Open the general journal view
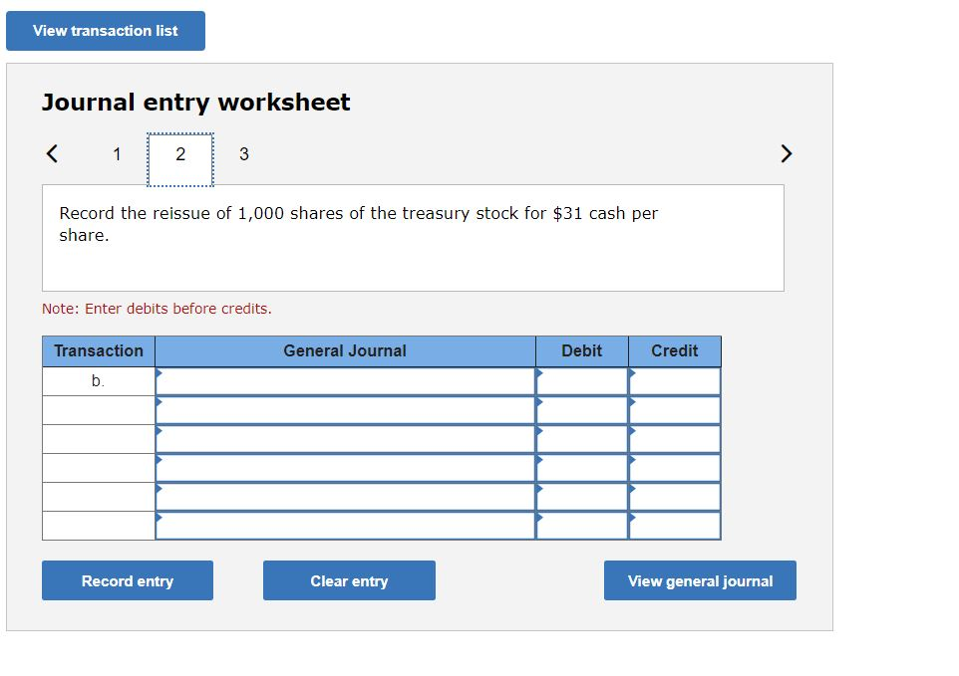The width and height of the screenshot is (959, 676). [699, 580]
